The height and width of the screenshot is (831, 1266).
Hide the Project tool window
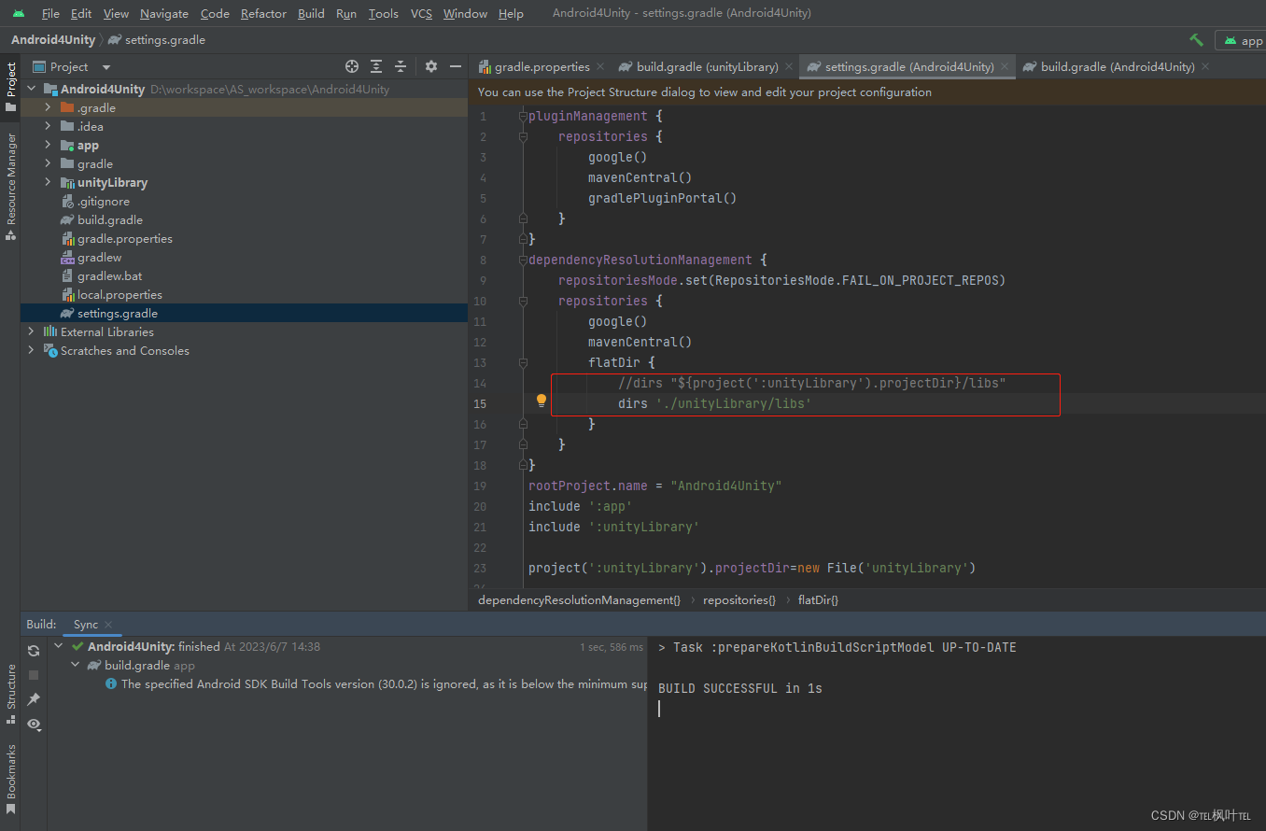click(x=456, y=66)
